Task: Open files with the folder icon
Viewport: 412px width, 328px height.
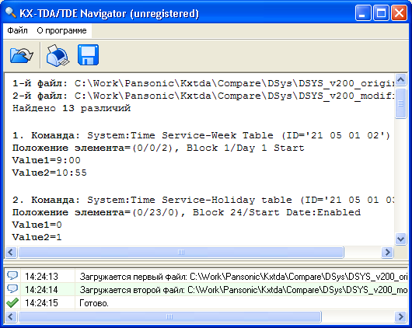Action: tap(21, 55)
